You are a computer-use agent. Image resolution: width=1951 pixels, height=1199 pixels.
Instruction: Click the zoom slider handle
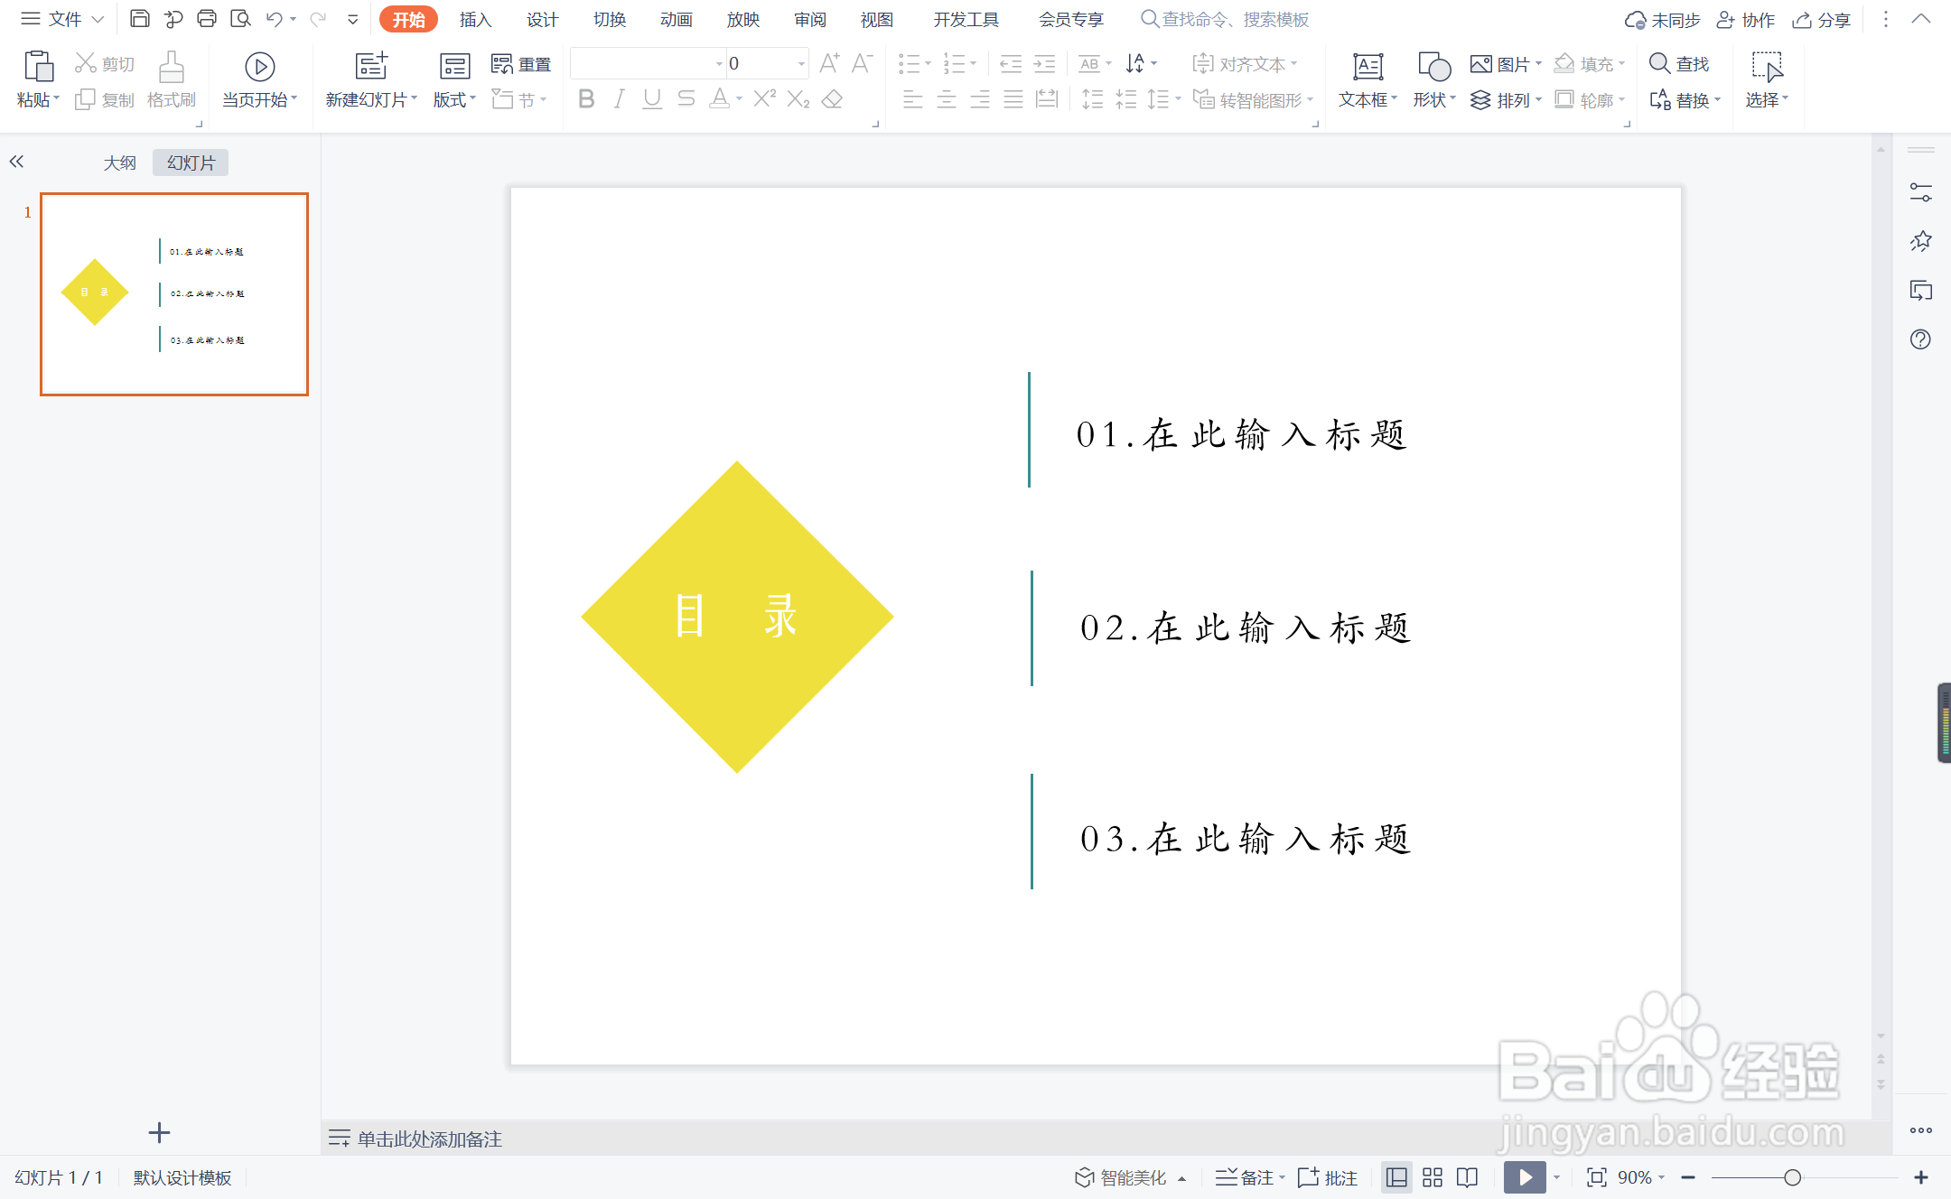pos(1793,1177)
